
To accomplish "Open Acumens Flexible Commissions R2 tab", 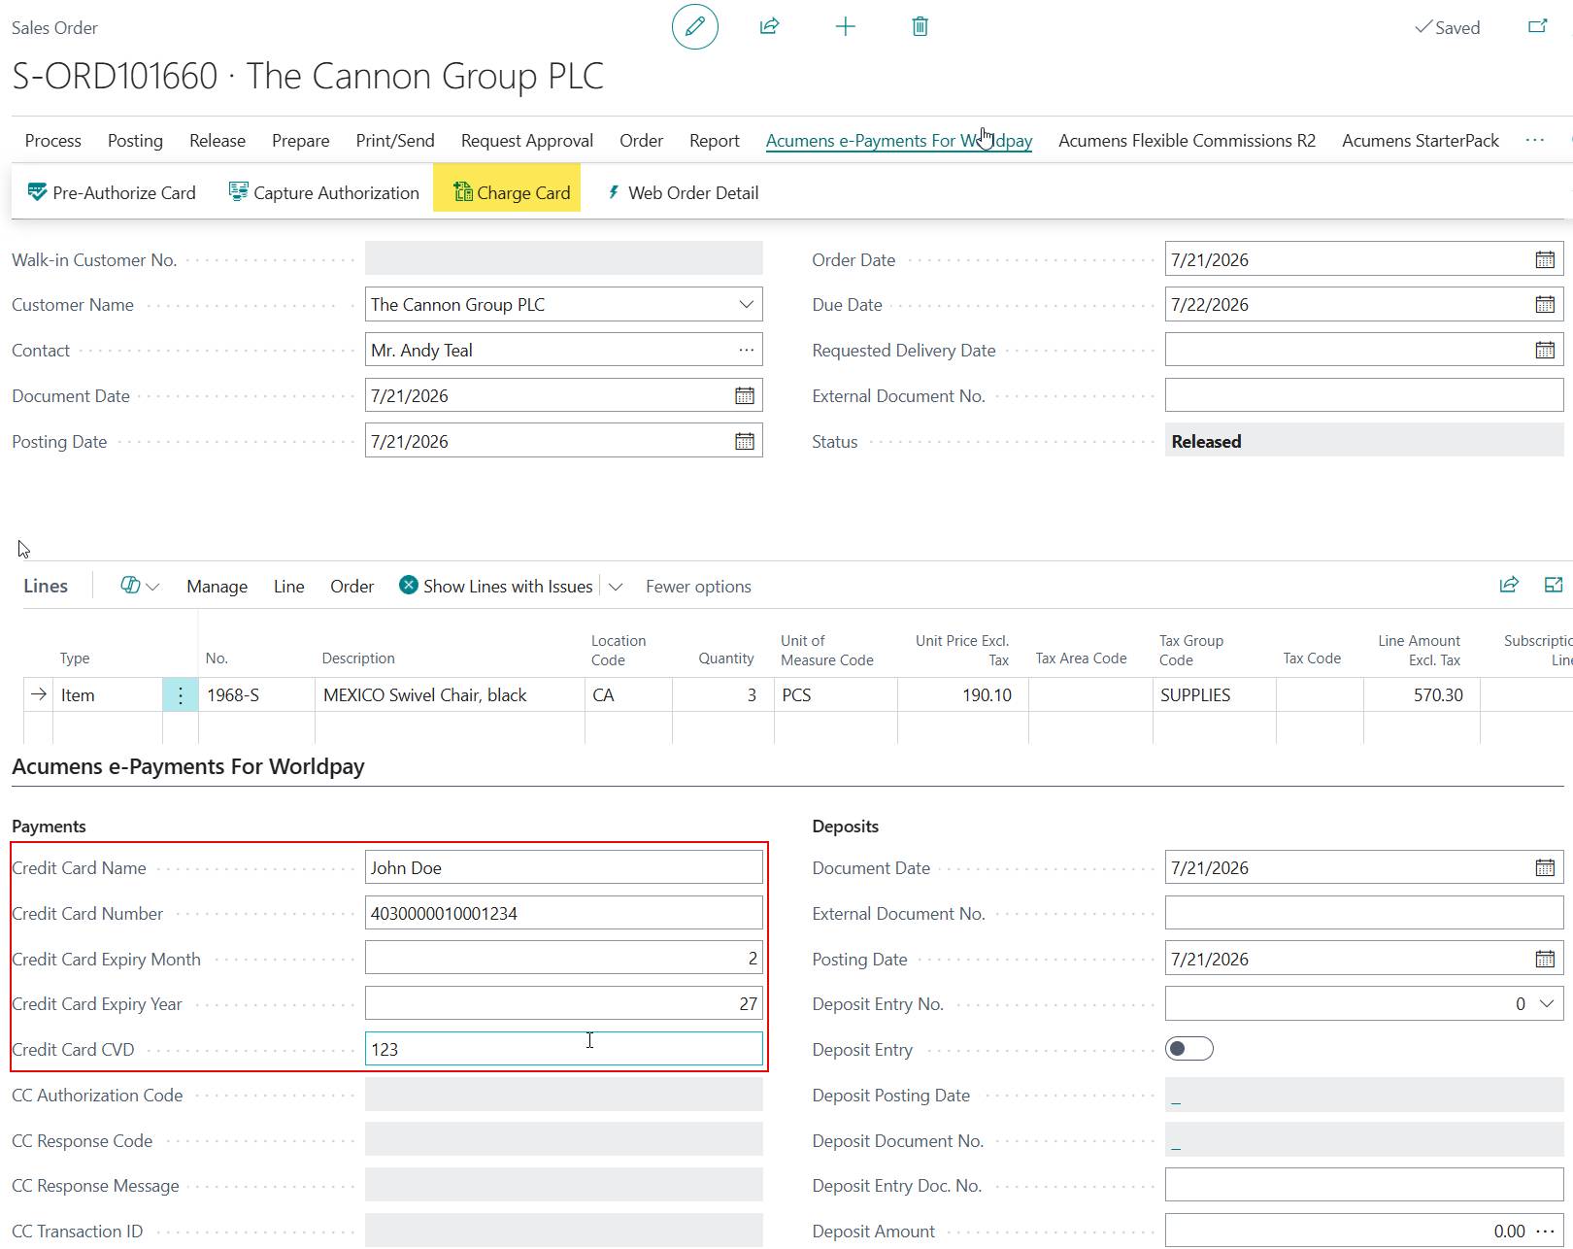I will [1188, 141].
